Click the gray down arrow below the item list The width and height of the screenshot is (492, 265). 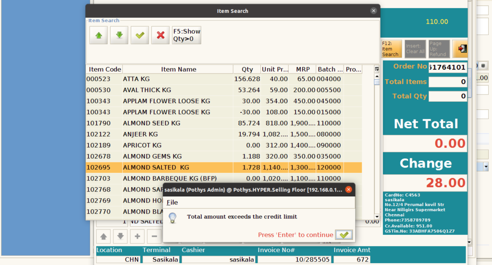click(x=121, y=236)
